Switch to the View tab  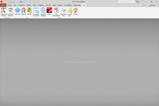point(15,5)
